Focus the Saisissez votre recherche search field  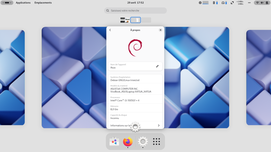point(135,11)
